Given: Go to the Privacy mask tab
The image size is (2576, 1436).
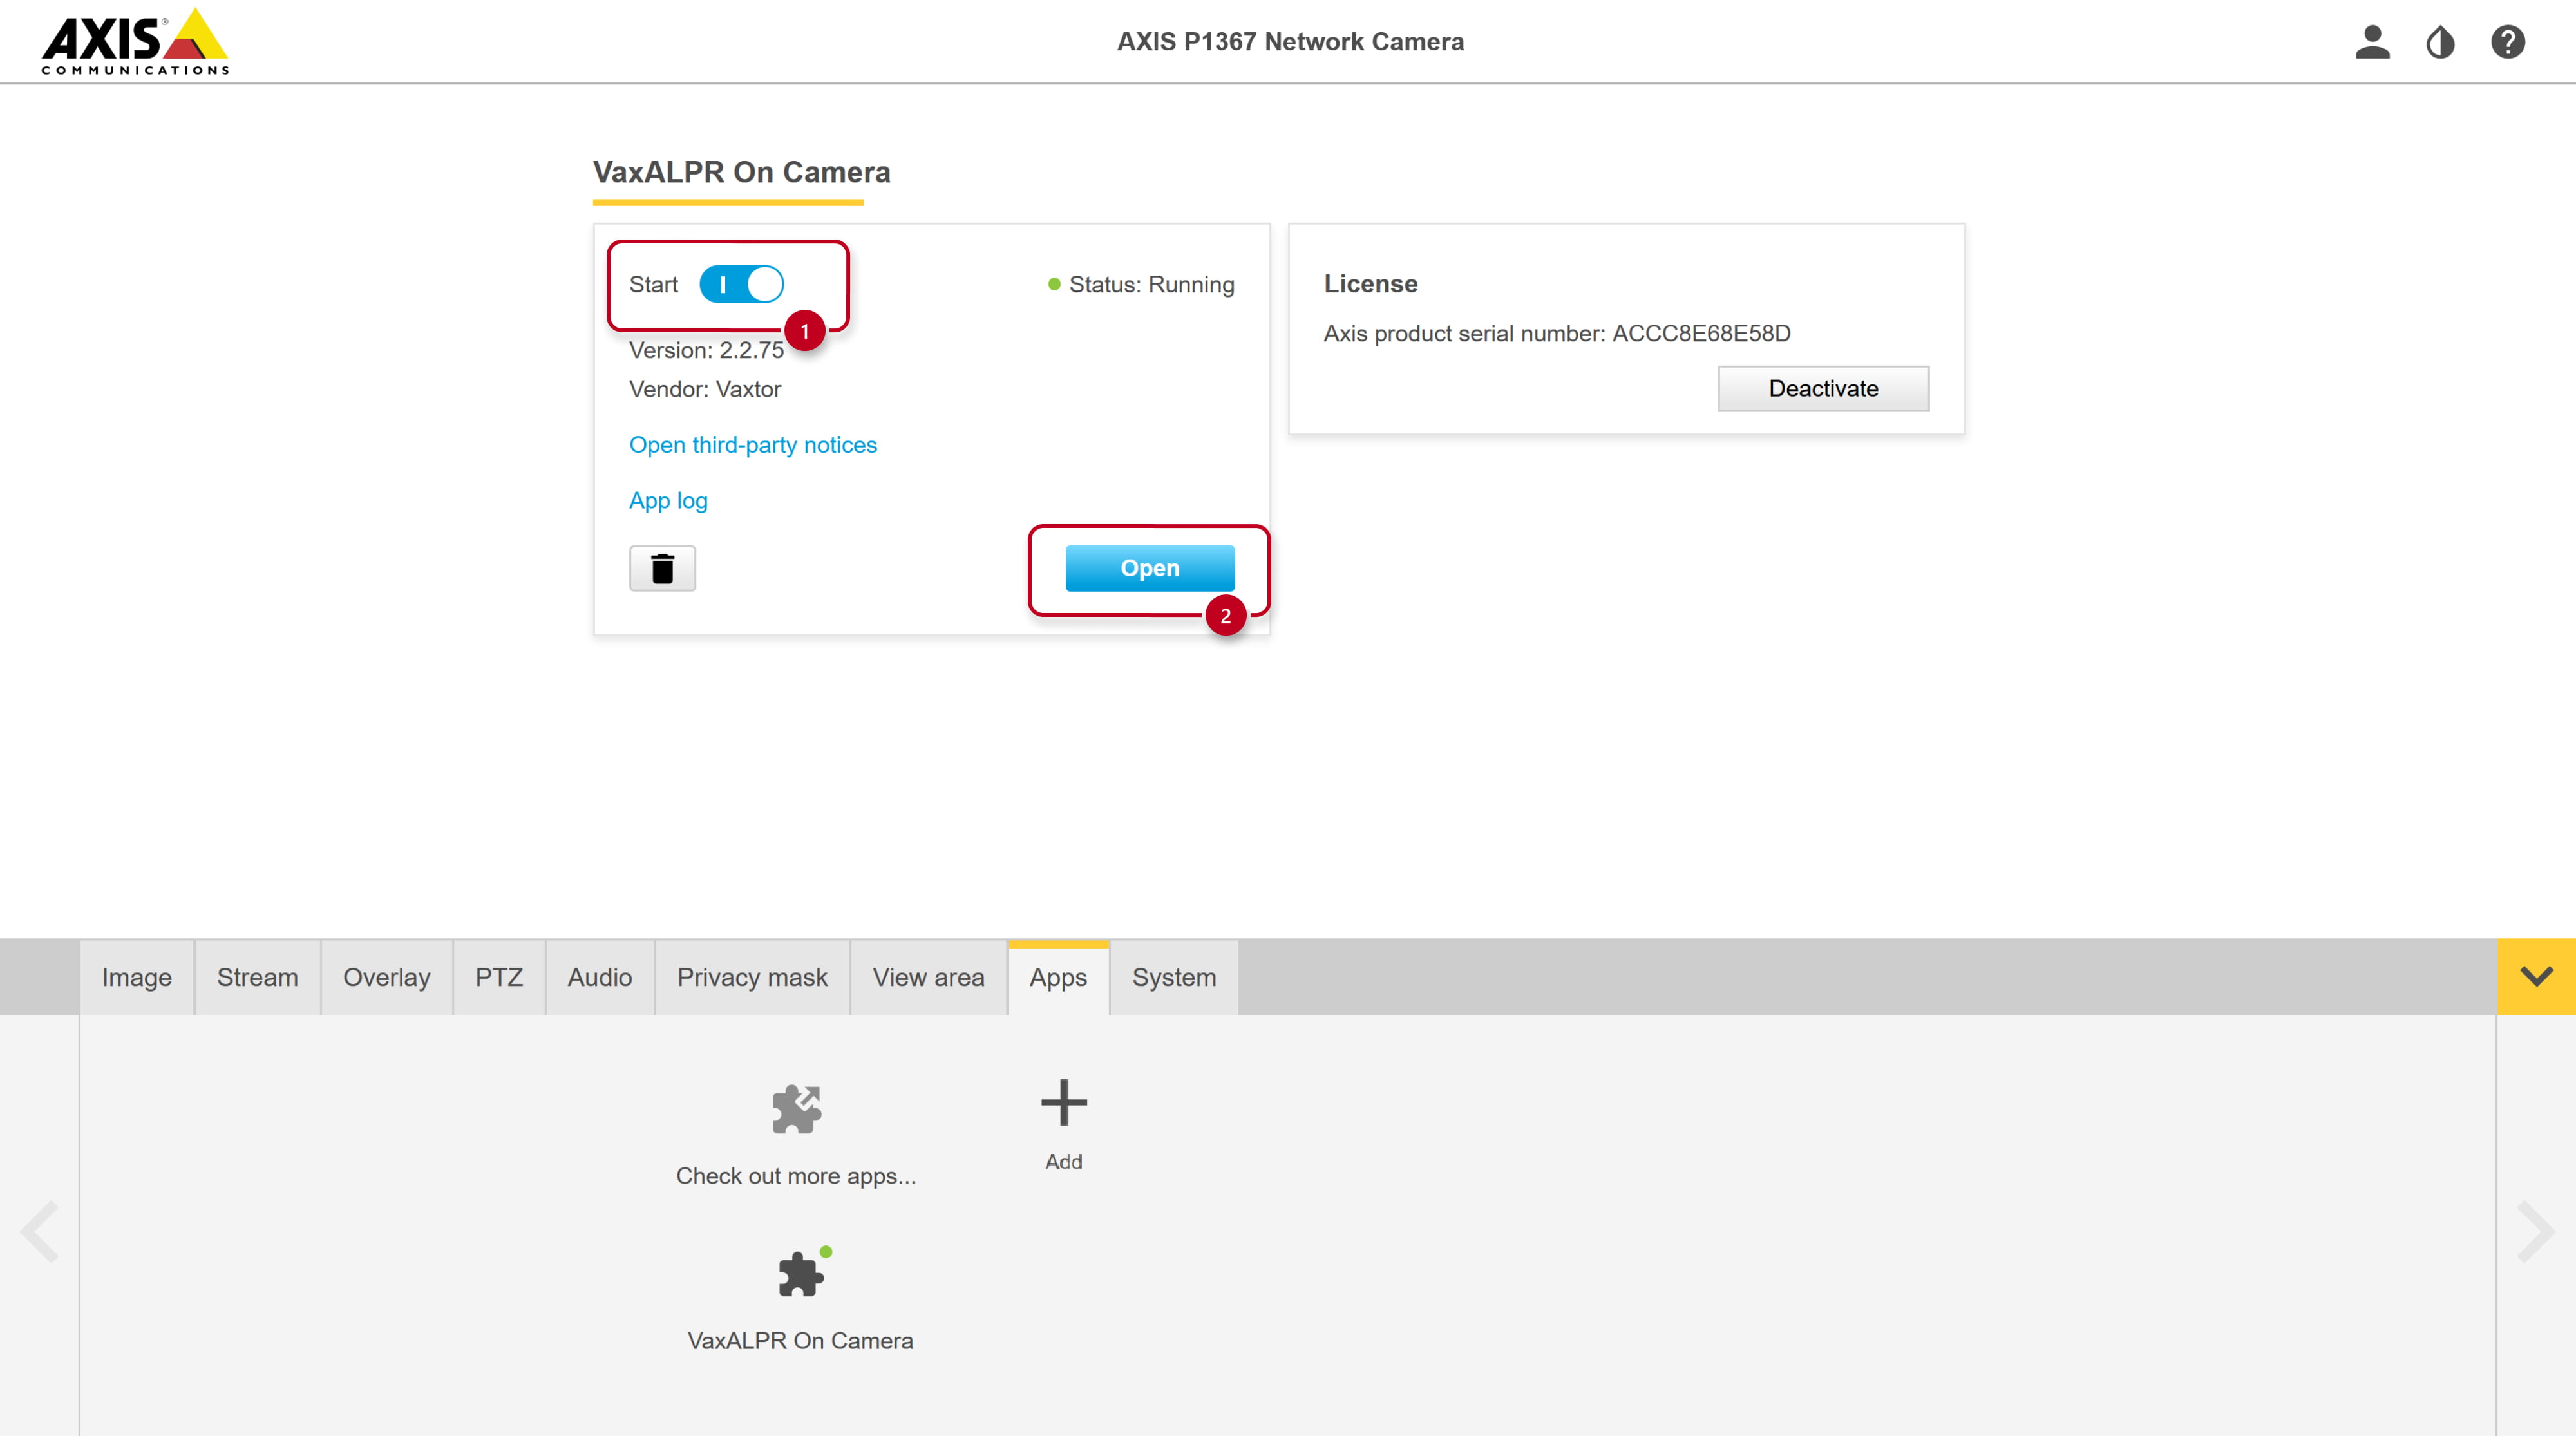Looking at the screenshot, I should (752, 977).
